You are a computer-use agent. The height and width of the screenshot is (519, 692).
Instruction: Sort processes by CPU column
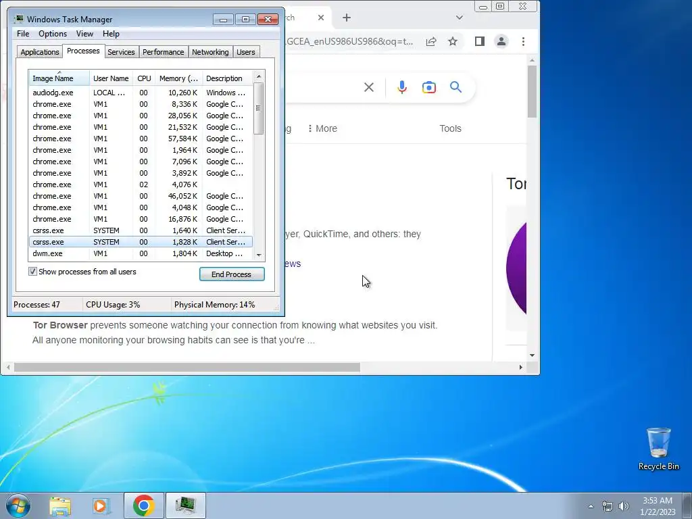pos(144,78)
